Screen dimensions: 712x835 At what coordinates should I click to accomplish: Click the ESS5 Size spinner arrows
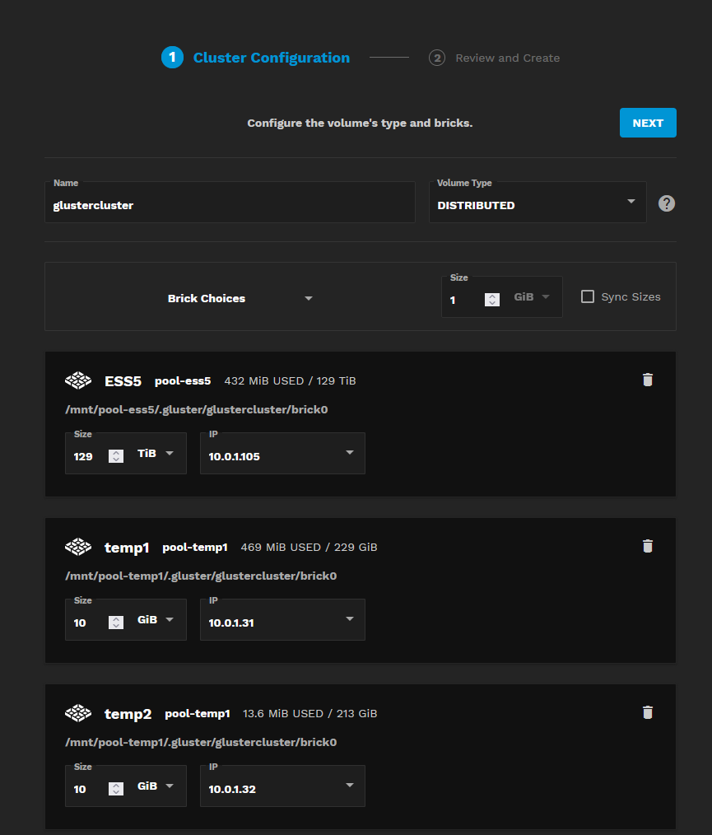pyautogui.click(x=116, y=456)
